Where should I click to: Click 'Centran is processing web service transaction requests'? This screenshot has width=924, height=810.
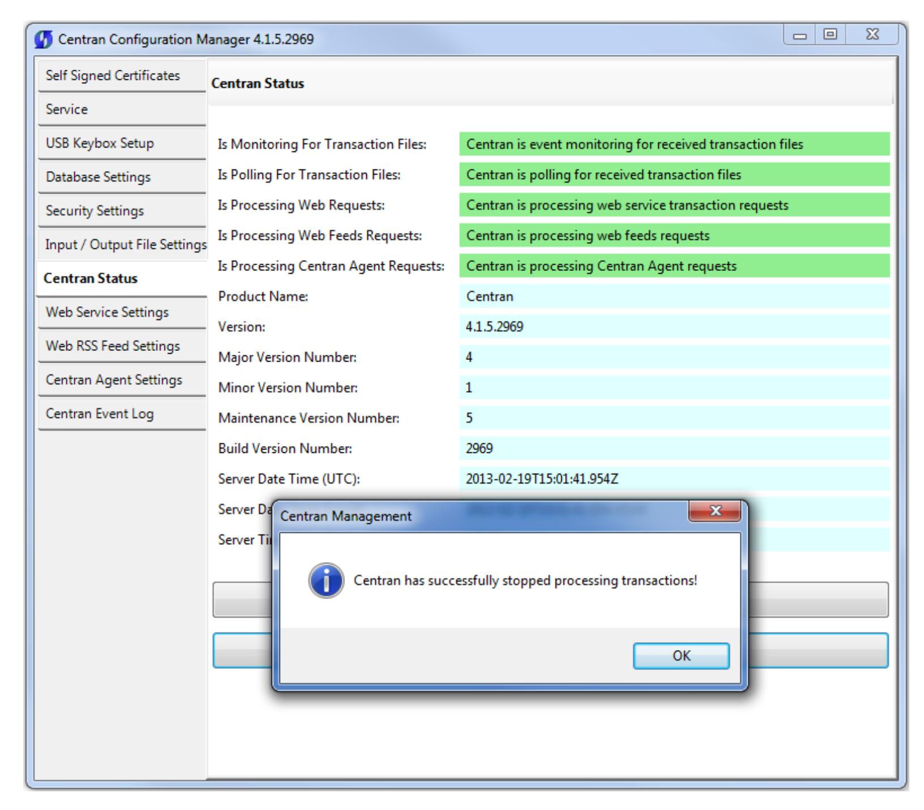point(675,205)
